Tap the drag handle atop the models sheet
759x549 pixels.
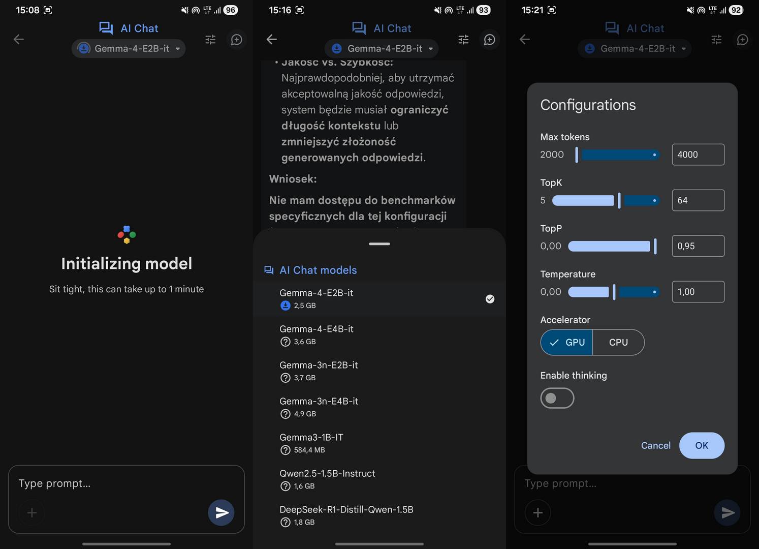[x=379, y=244]
